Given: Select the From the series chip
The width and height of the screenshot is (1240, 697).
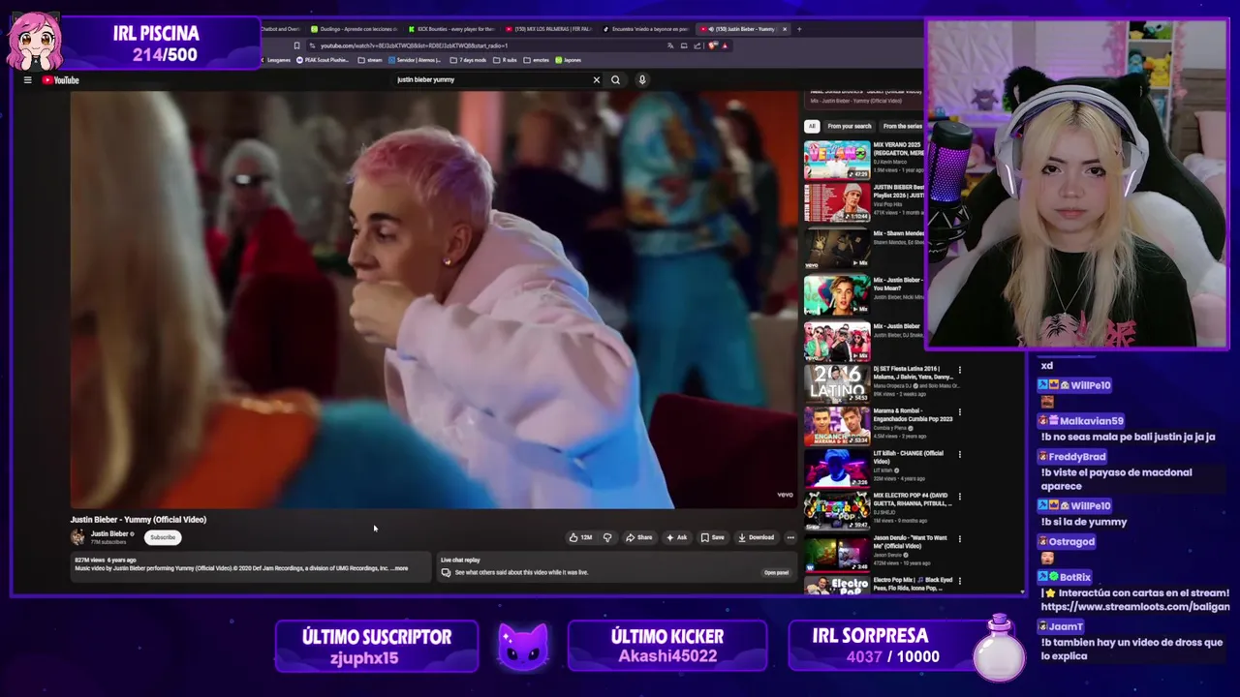Looking at the screenshot, I should pyautogui.click(x=902, y=126).
